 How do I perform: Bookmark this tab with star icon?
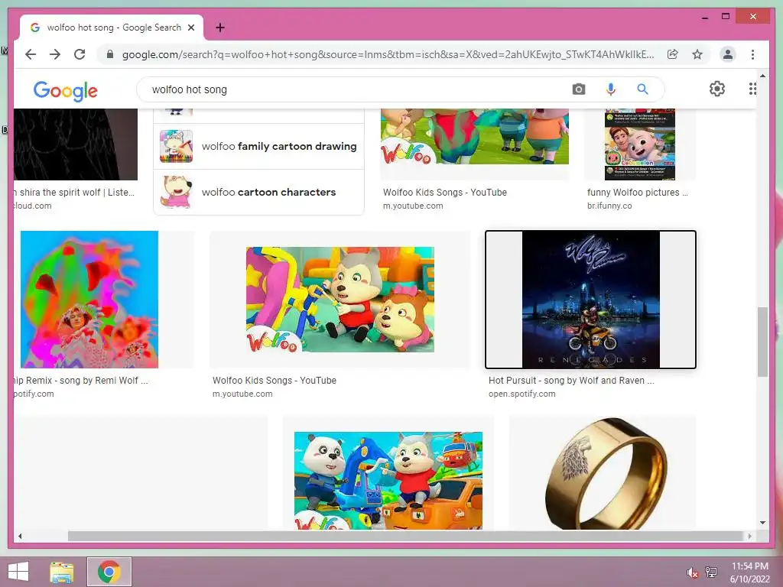pos(697,54)
